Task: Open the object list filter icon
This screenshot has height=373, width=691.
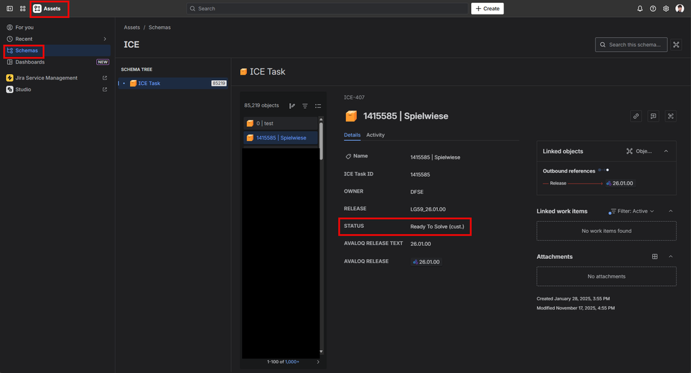Action: coord(305,106)
